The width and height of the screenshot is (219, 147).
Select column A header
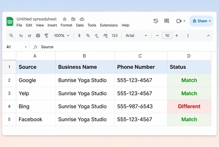[36, 56]
